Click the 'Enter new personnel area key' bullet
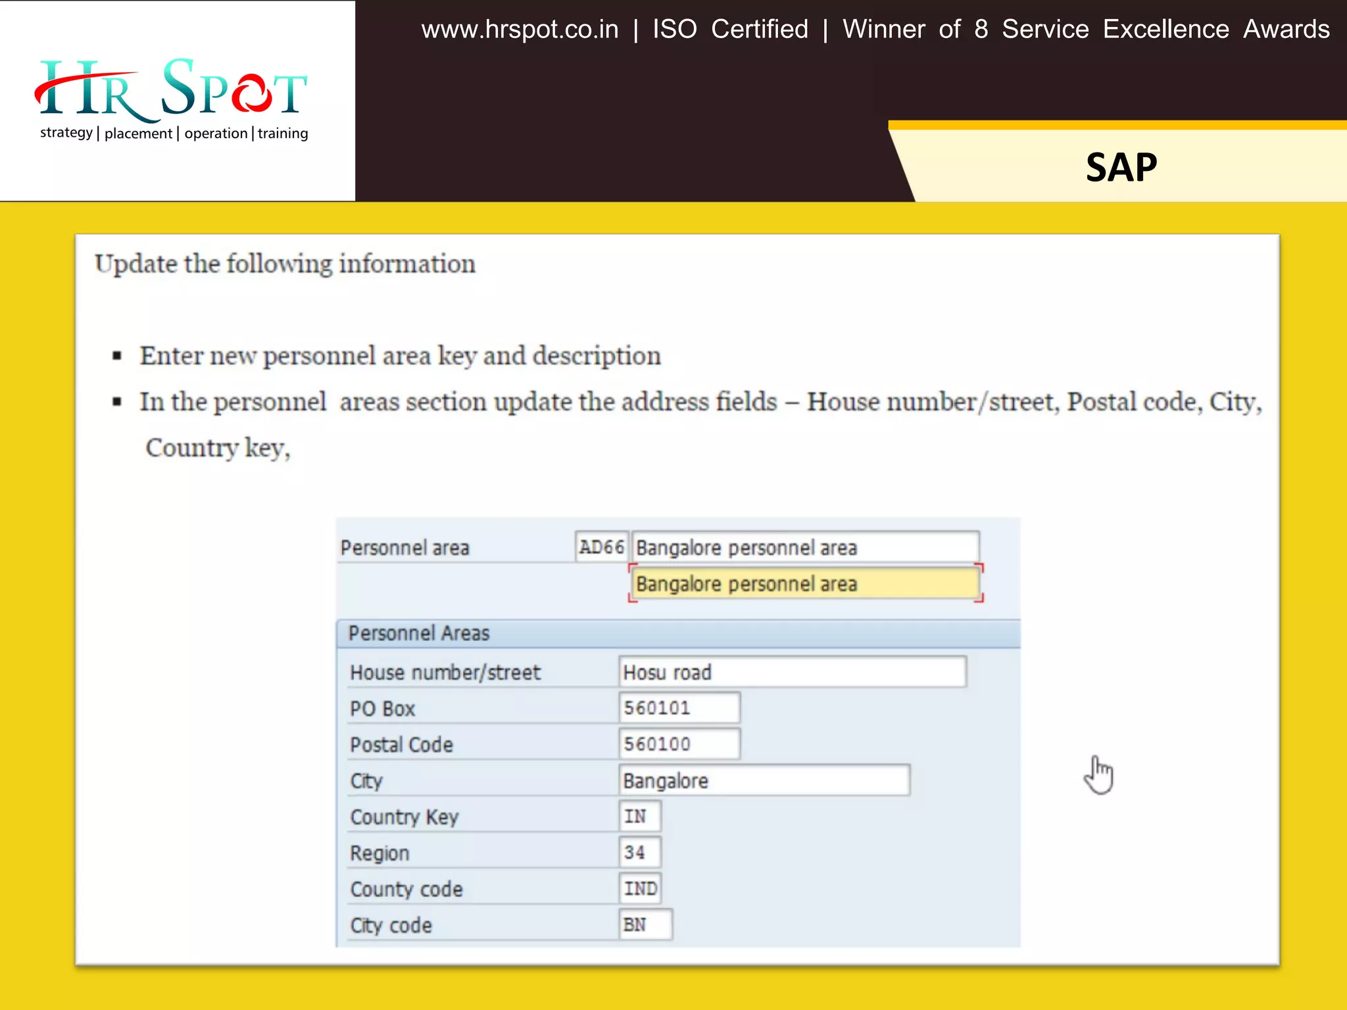Screen dimensions: 1347x1010 [400, 356]
